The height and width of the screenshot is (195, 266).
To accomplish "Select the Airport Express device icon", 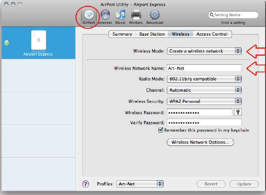I will 38,40.
